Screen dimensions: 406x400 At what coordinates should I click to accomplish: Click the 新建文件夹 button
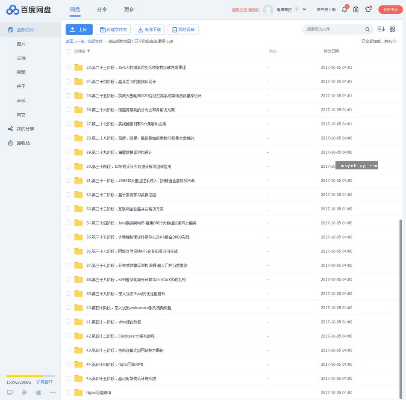[x=113, y=30]
